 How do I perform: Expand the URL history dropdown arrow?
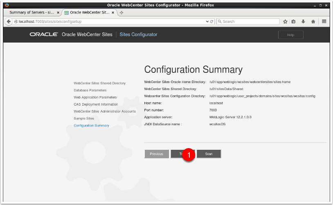point(207,21)
